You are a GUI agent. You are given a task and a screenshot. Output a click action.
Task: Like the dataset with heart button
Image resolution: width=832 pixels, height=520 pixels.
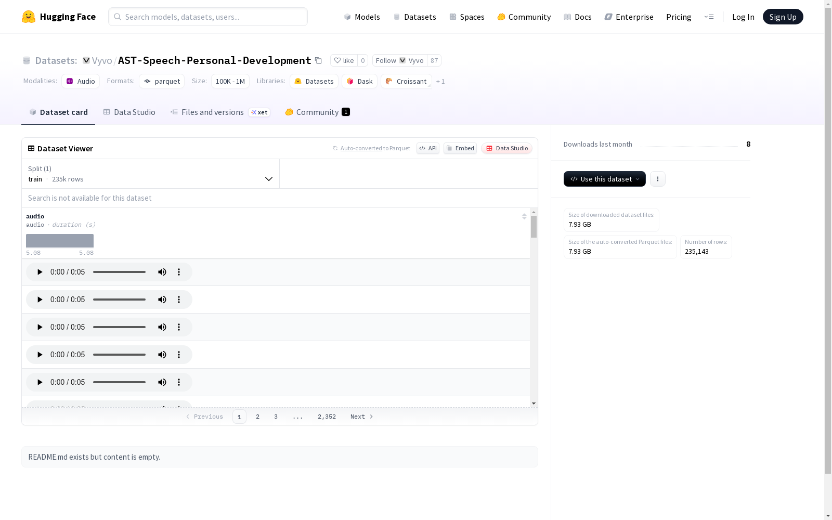coord(344,60)
